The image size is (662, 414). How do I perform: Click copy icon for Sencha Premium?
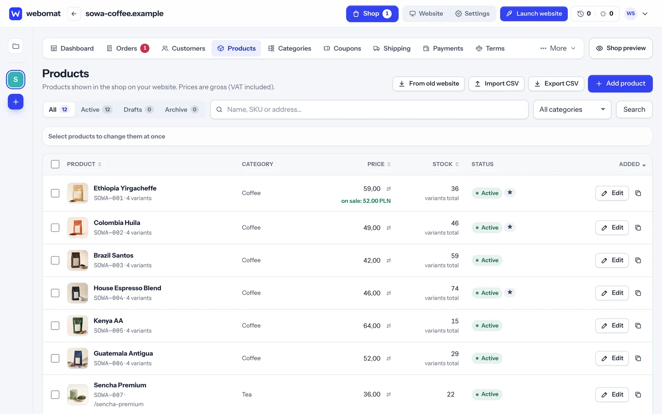point(638,395)
